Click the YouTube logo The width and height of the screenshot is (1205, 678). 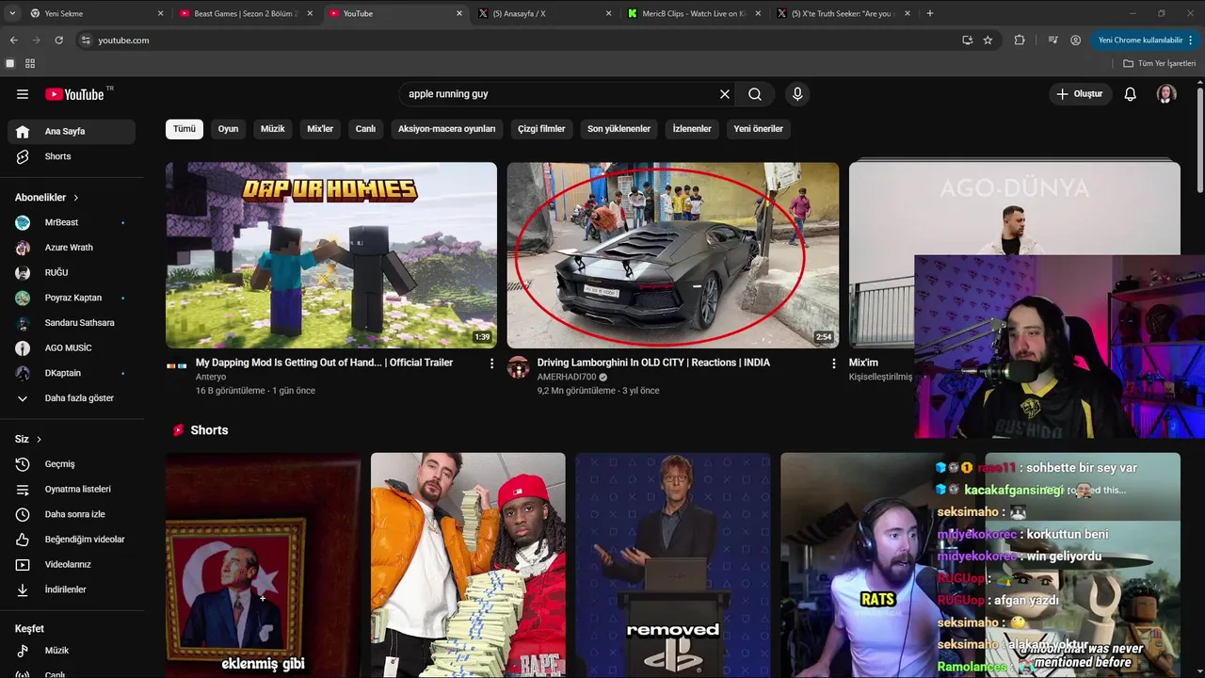74,94
